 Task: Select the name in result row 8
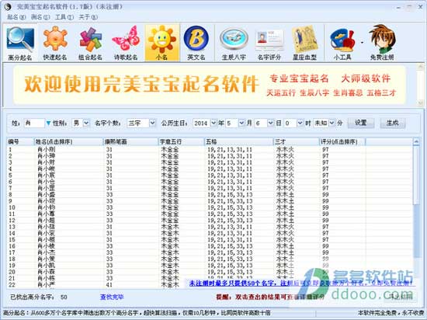(47, 194)
